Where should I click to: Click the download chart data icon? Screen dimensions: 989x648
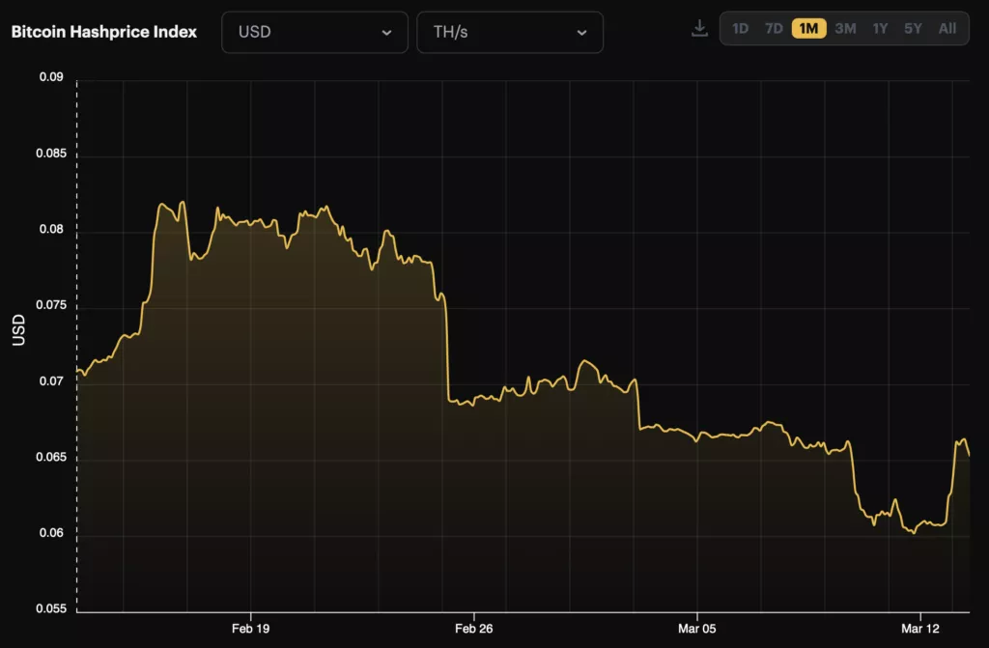[699, 28]
